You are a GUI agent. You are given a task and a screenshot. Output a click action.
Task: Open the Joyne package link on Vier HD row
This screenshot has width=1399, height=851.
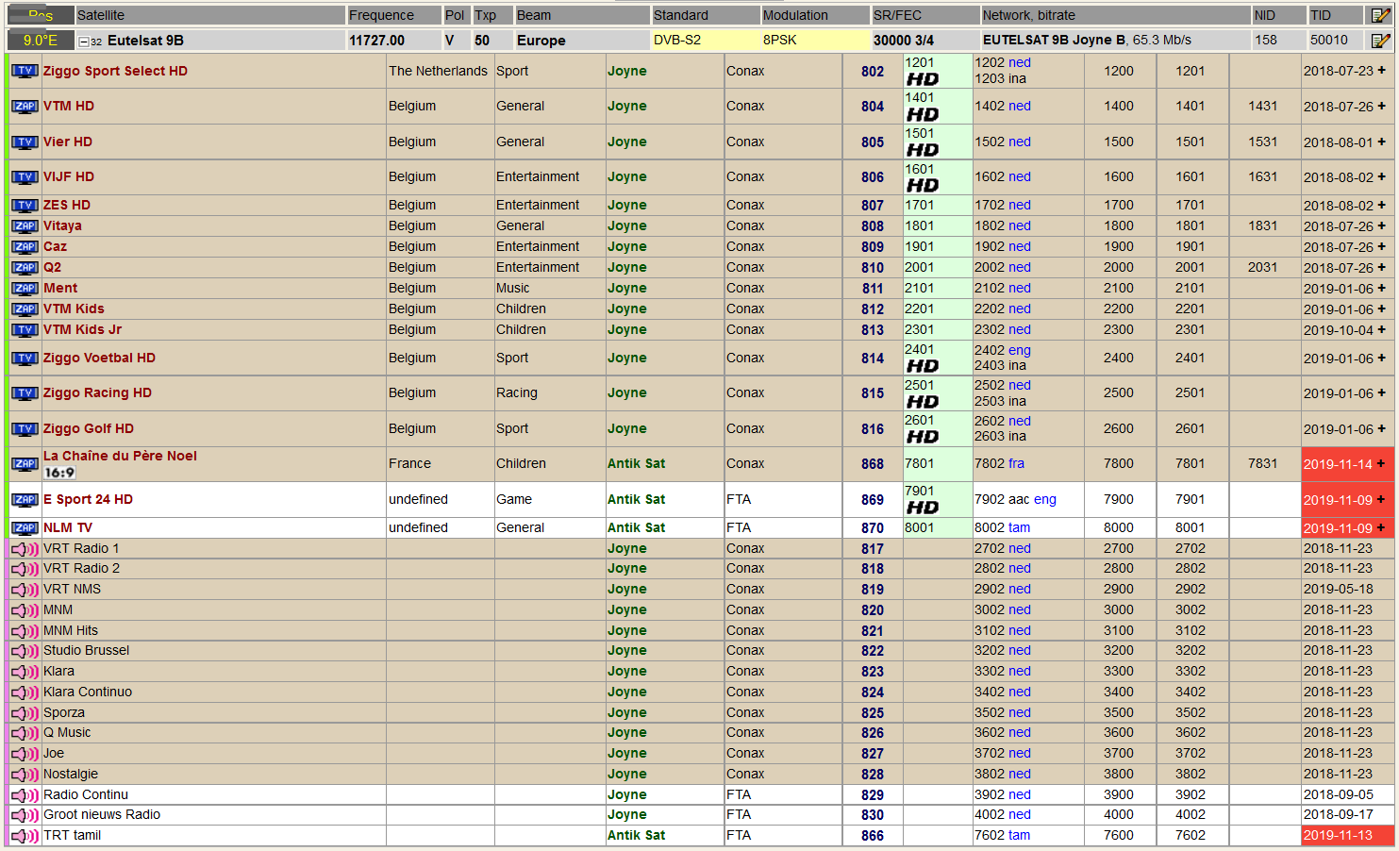627,142
